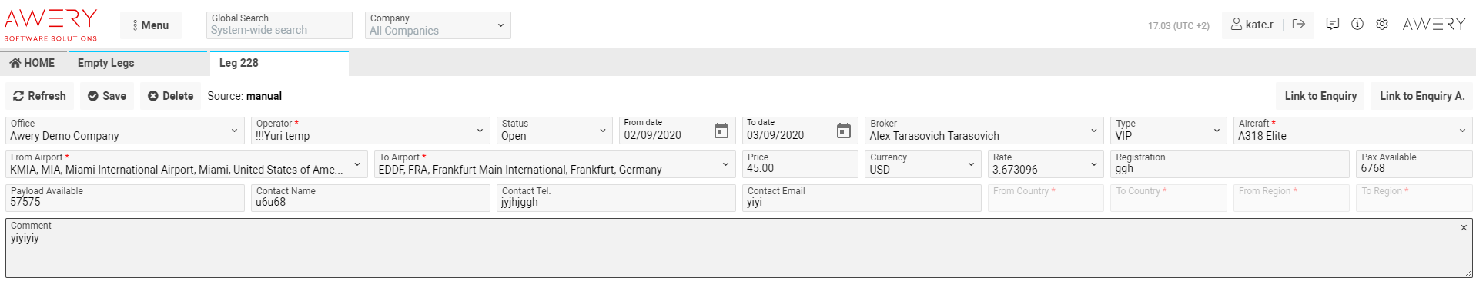Save the leg record
Viewport: 1476px width, 281px height.
(107, 96)
